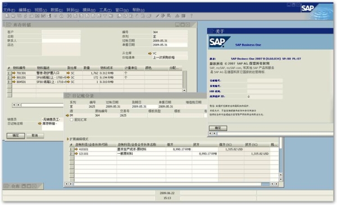Select the 警告-防护圈入口 description cell
The width and height of the screenshot is (337, 205).
click(51, 73)
